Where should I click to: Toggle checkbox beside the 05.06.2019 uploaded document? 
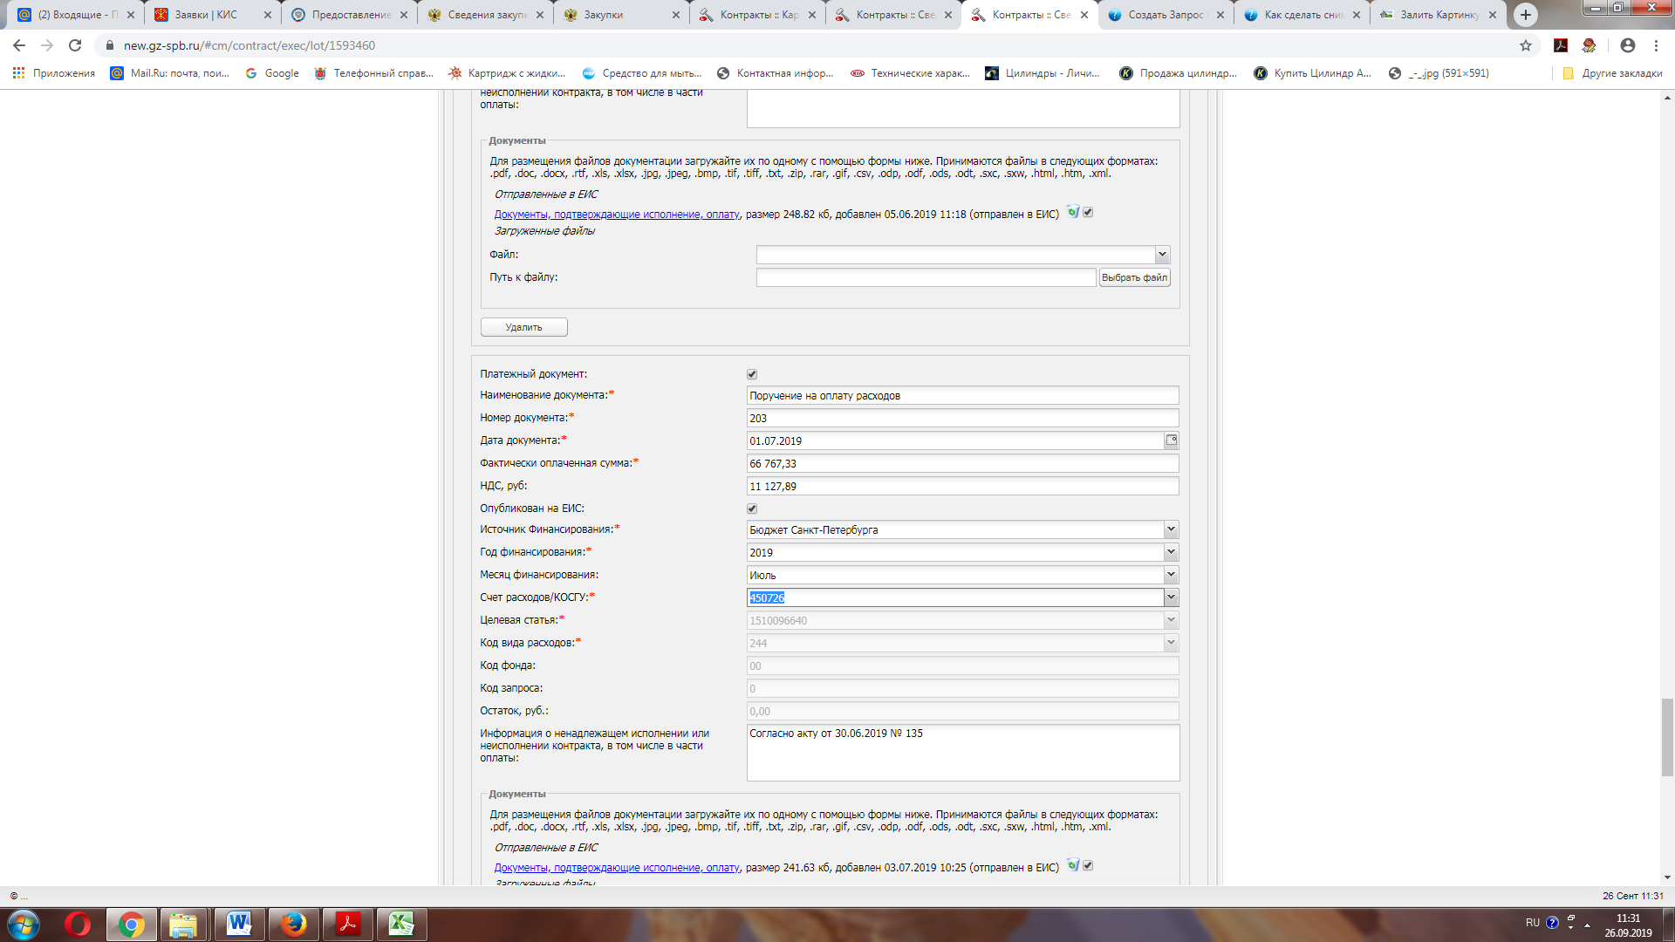click(1088, 212)
